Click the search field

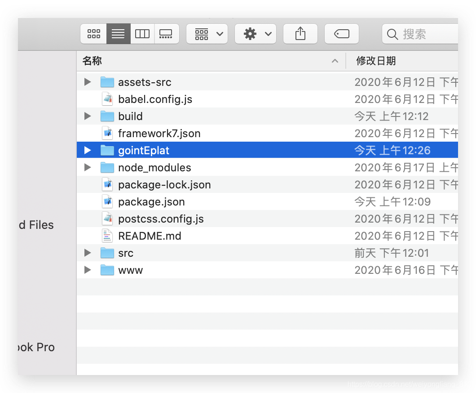point(420,34)
